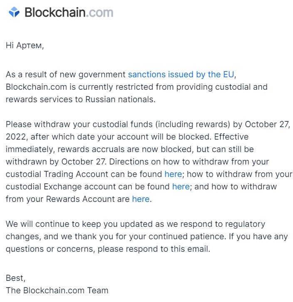293x302 pixels.
Task: Click the "Best," sign-off line
Action: pyautogui.click(x=15, y=278)
